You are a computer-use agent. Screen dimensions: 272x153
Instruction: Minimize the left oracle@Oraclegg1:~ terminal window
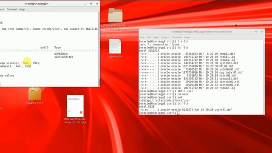(85, 4)
